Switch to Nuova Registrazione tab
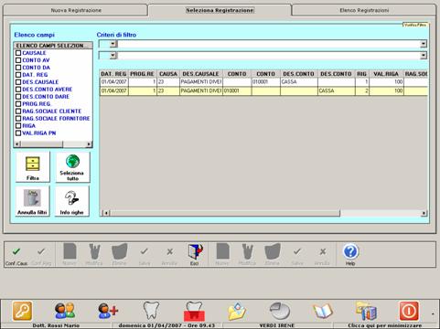 [76, 10]
